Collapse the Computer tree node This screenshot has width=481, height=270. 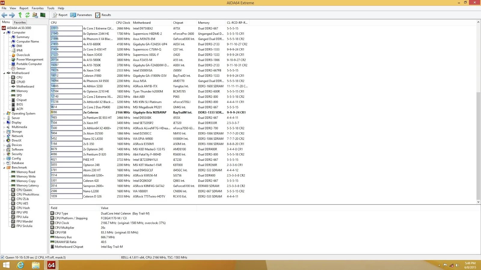[4, 33]
